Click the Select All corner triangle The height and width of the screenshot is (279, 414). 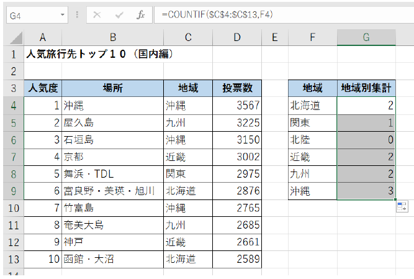(x=14, y=38)
